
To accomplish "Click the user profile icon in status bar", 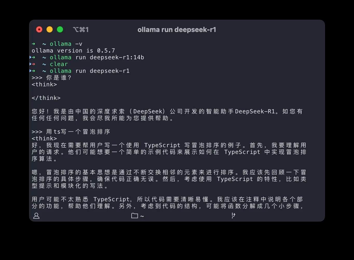I will point(36,216).
